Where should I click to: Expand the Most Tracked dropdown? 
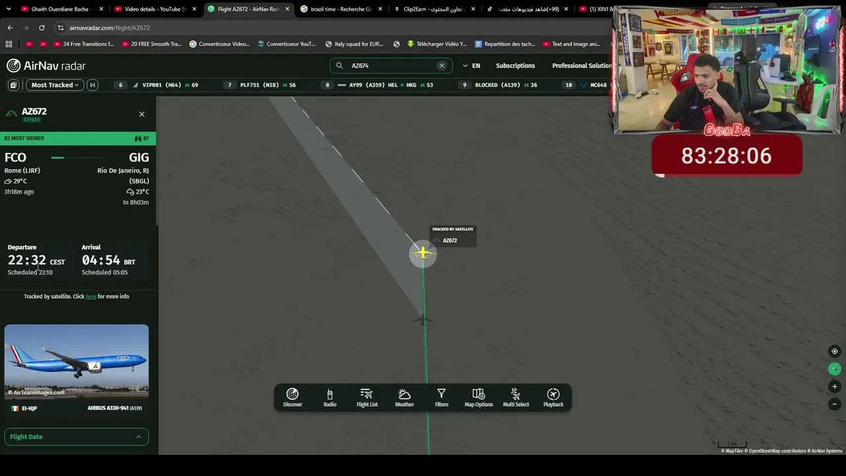click(55, 85)
